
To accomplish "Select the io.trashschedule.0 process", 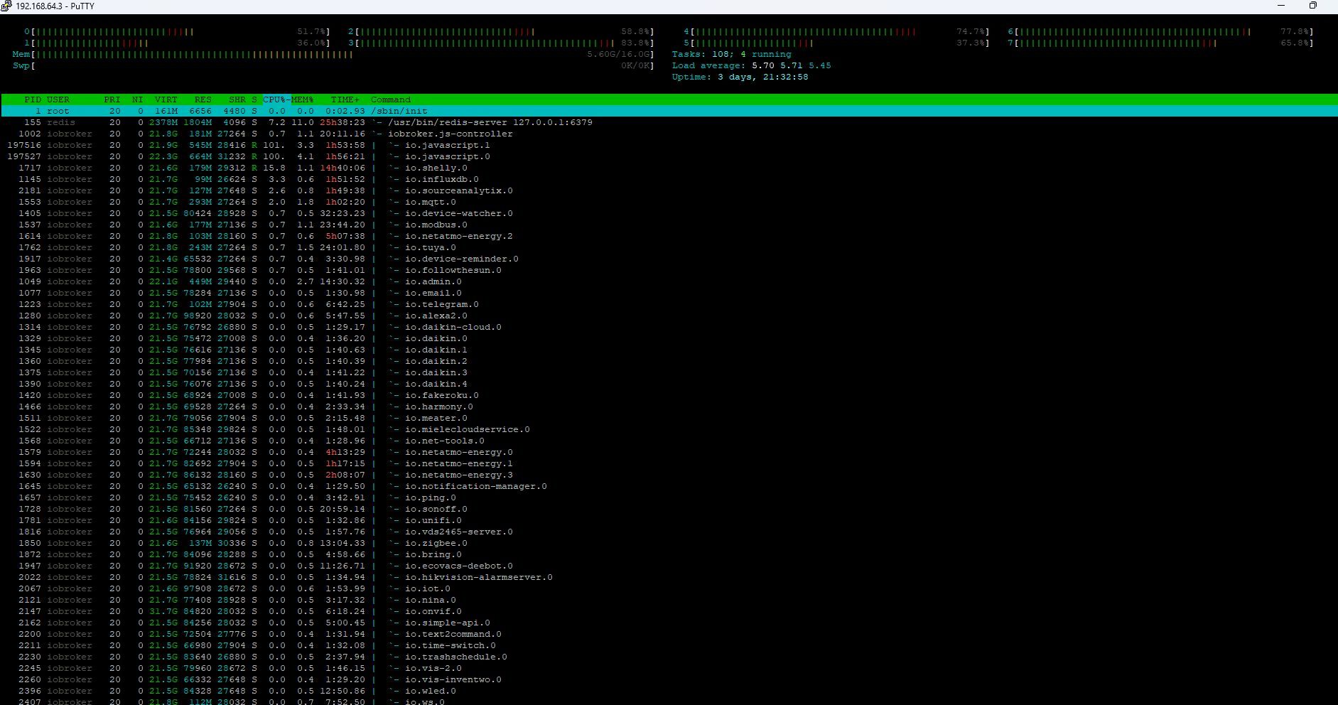I will pyautogui.click(x=669, y=657).
